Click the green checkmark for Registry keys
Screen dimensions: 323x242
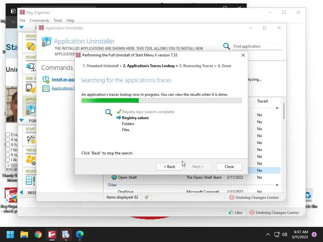point(119,112)
